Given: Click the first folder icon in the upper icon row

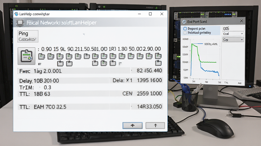Looking at the screenshot, I should [42, 57].
